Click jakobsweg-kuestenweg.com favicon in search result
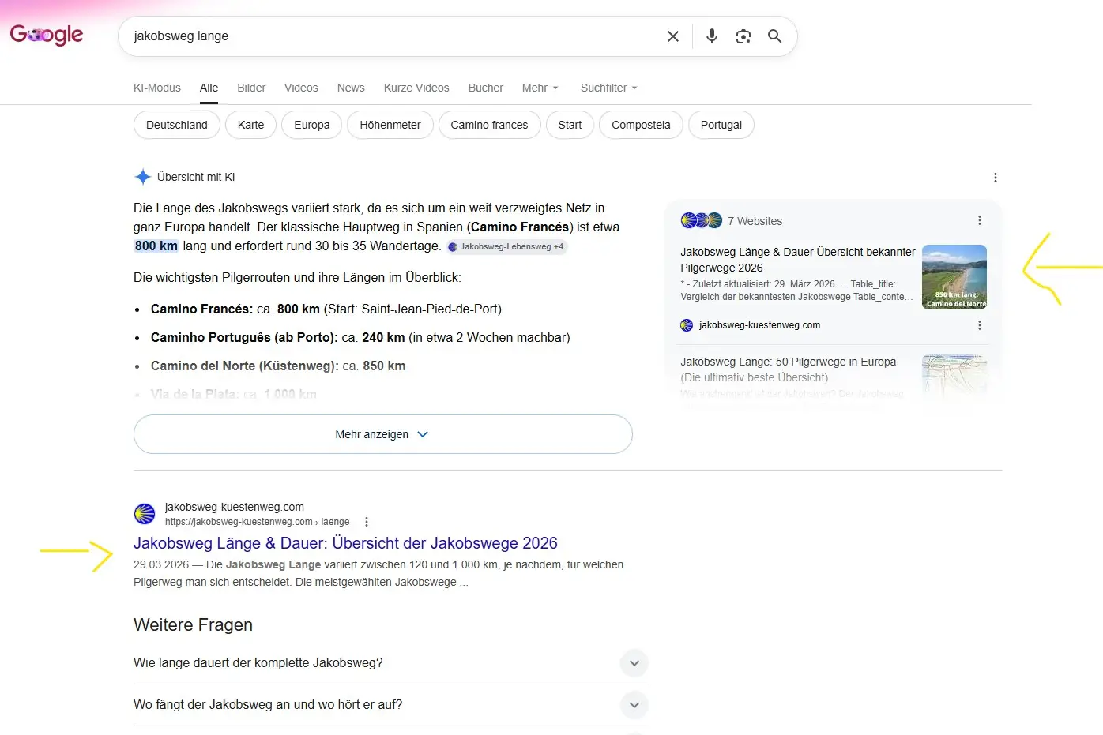This screenshot has width=1103, height=735. 145,514
